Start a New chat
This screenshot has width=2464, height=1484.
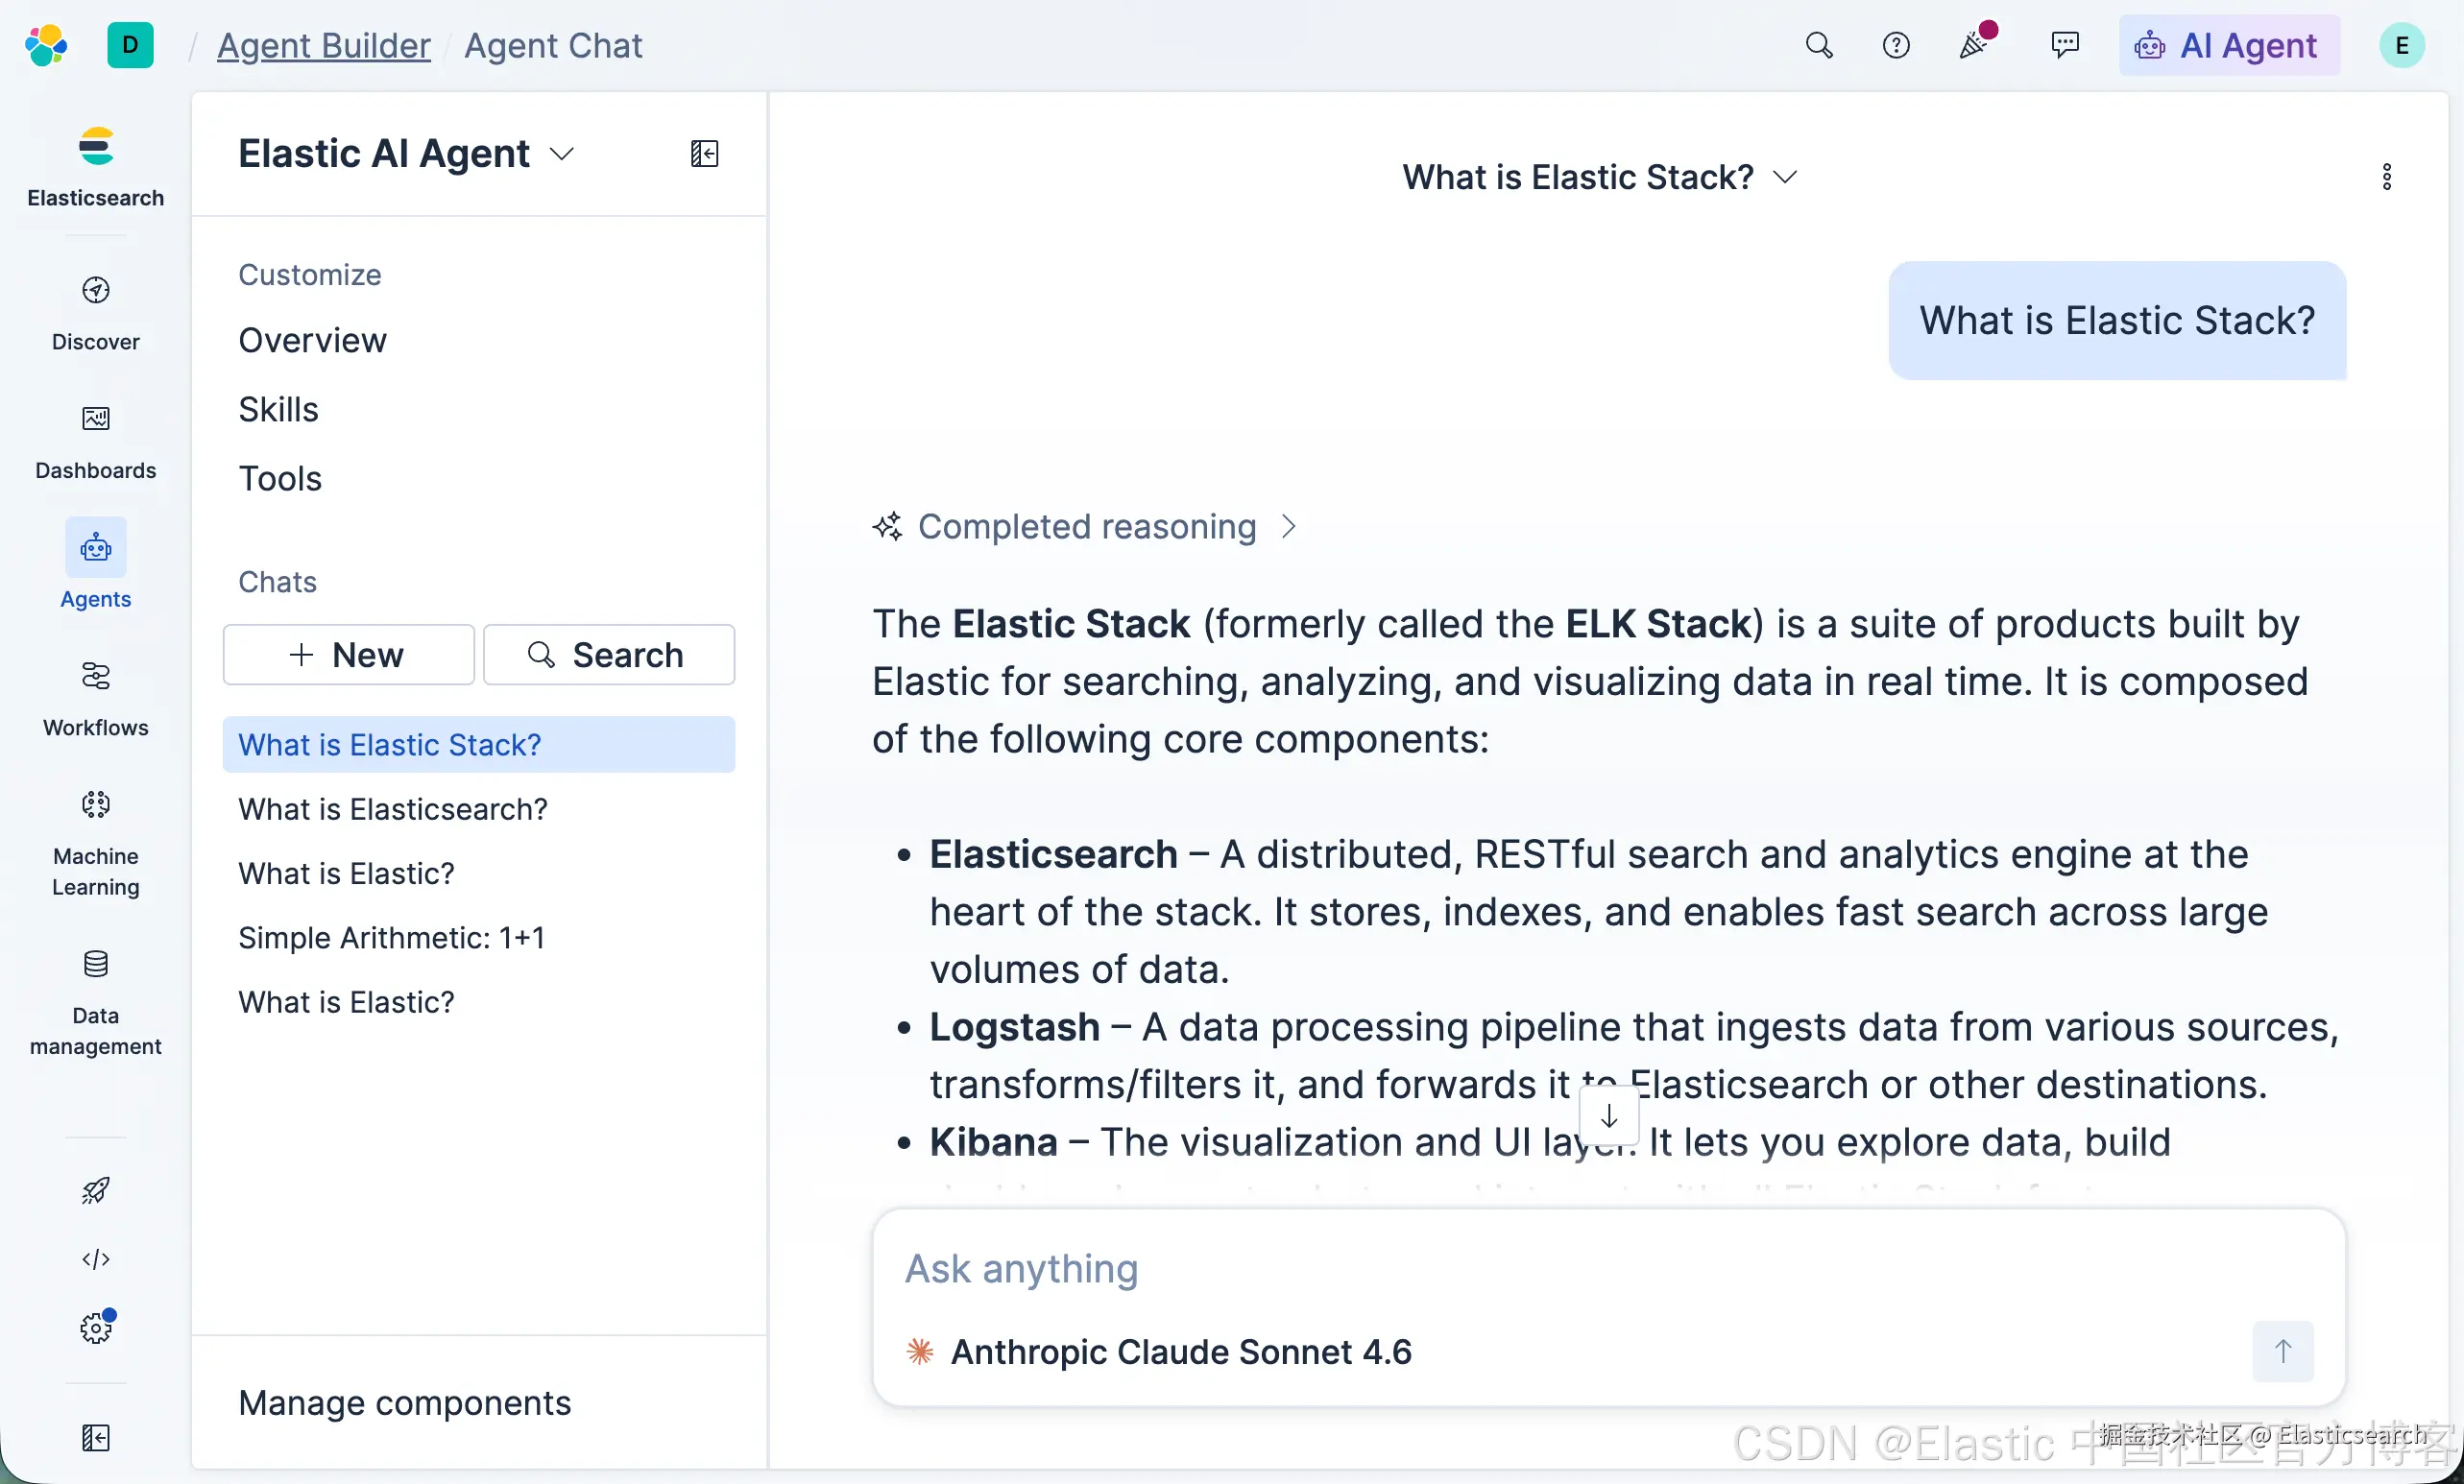click(x=348, y=655)
